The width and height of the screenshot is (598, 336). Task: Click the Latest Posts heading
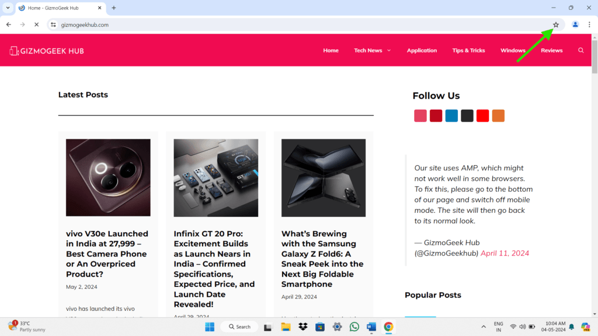[83, 94]
